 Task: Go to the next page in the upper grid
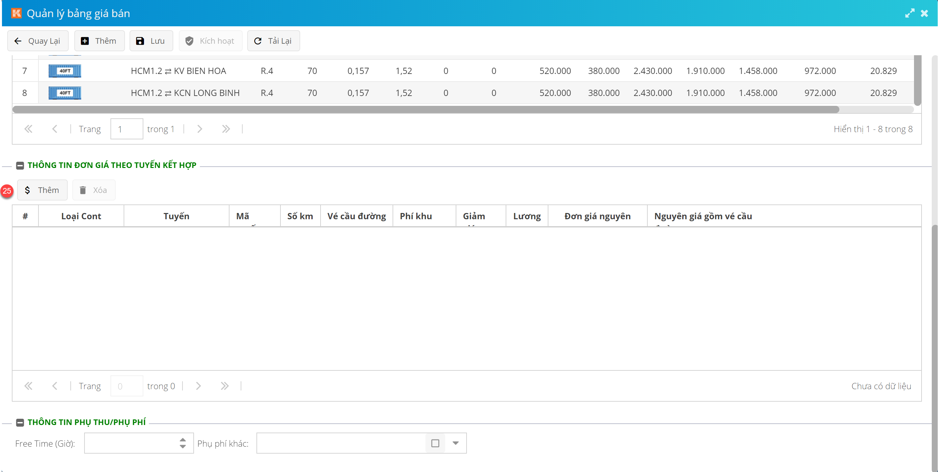pos(200,129)
